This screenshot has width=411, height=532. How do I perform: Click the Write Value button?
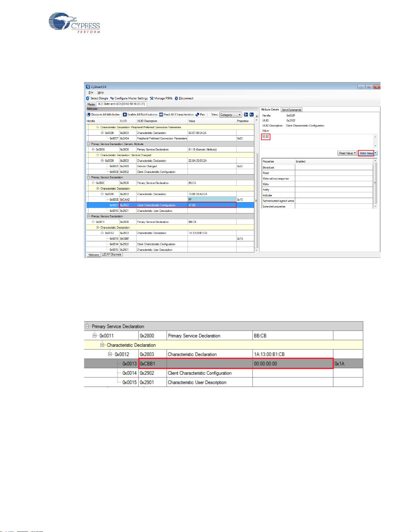point(366,153)
